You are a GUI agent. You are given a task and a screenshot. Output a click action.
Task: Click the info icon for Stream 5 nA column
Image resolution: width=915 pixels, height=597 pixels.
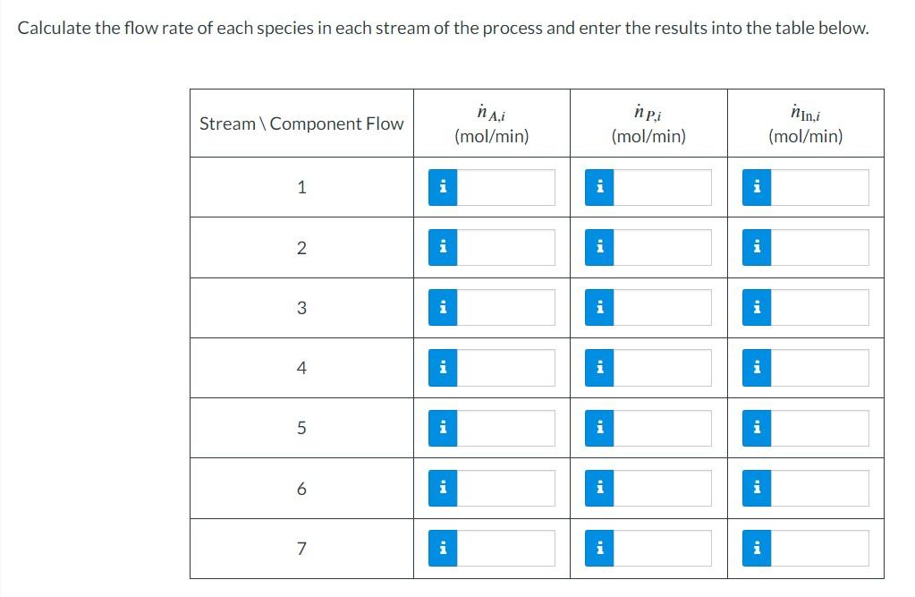coord(442,427)
